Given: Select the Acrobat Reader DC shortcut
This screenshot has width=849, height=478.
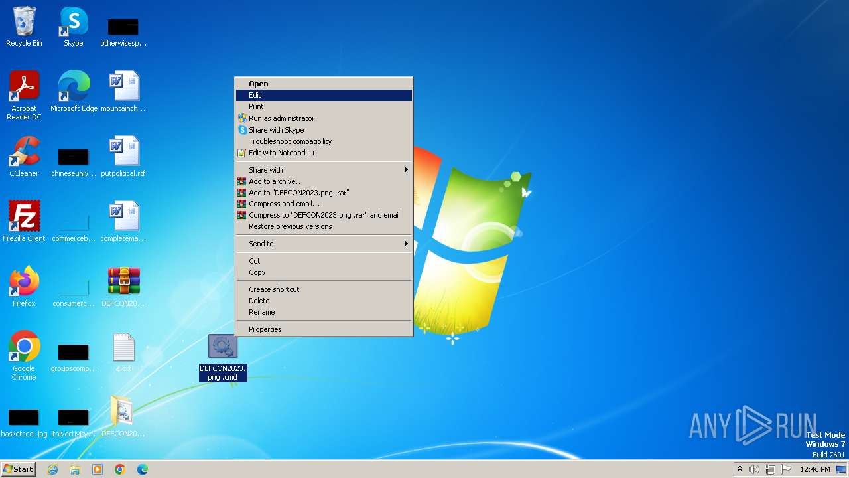Looking at the screenshot, I should tap(24, 96).
